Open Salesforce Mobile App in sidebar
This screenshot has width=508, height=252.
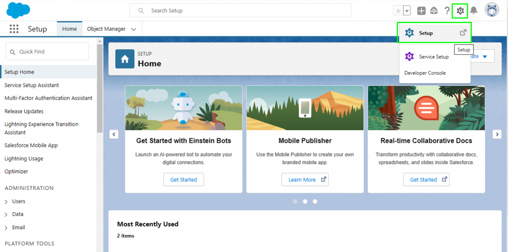[31, 145]
